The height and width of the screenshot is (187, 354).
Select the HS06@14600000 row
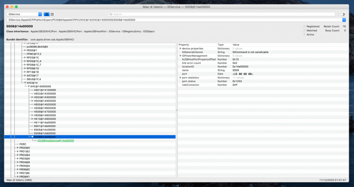[x=90, y=108]
